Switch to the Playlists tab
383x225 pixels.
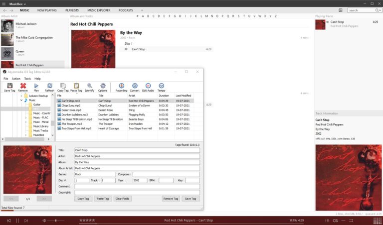[x=72, y=10]
